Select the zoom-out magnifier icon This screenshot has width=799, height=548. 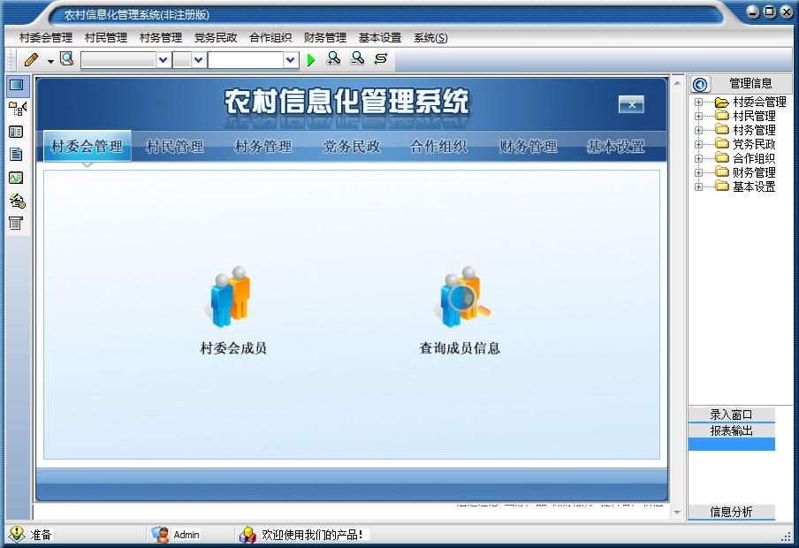point(356,59)
